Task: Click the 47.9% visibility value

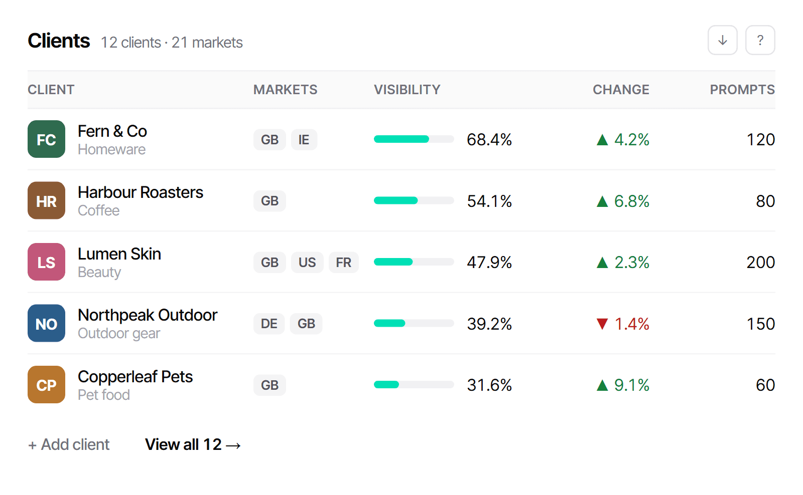Action: [x=489, y=263]
